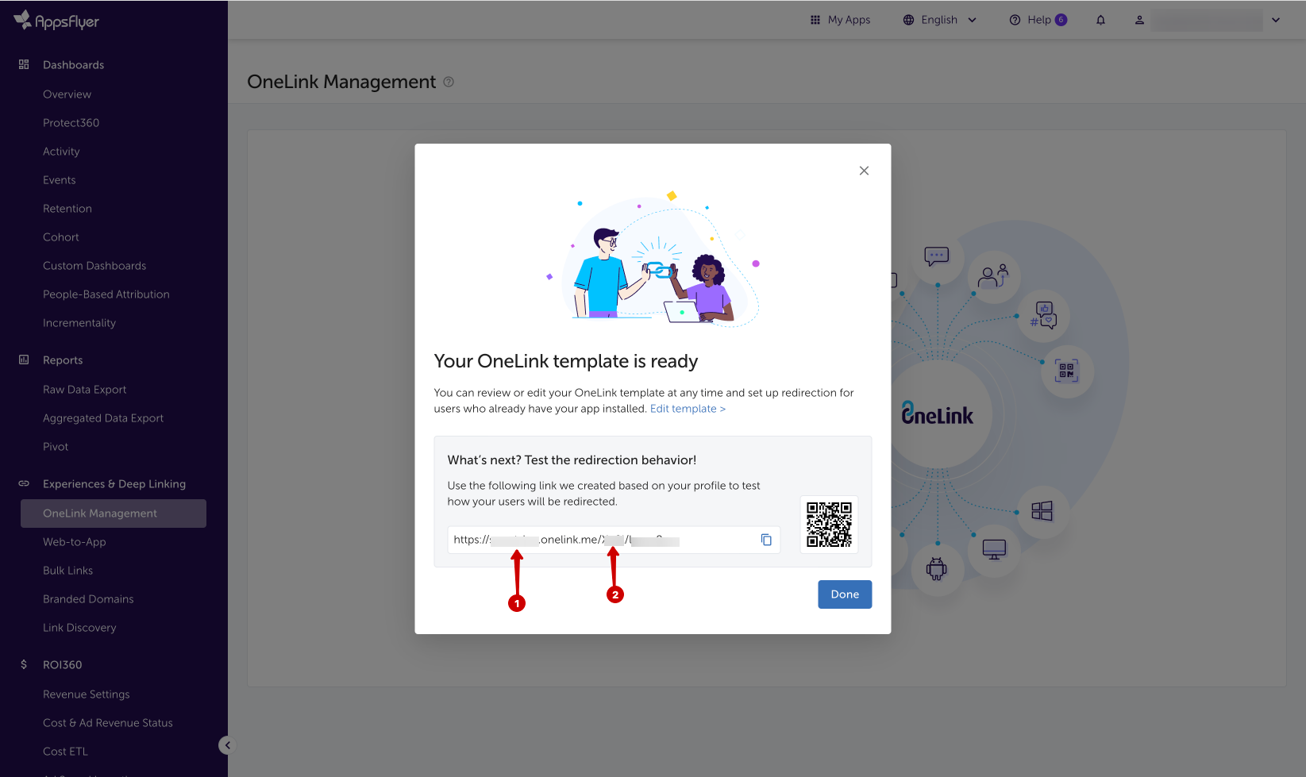
Task: Click the language globe icon
Action: pos(908,20)
